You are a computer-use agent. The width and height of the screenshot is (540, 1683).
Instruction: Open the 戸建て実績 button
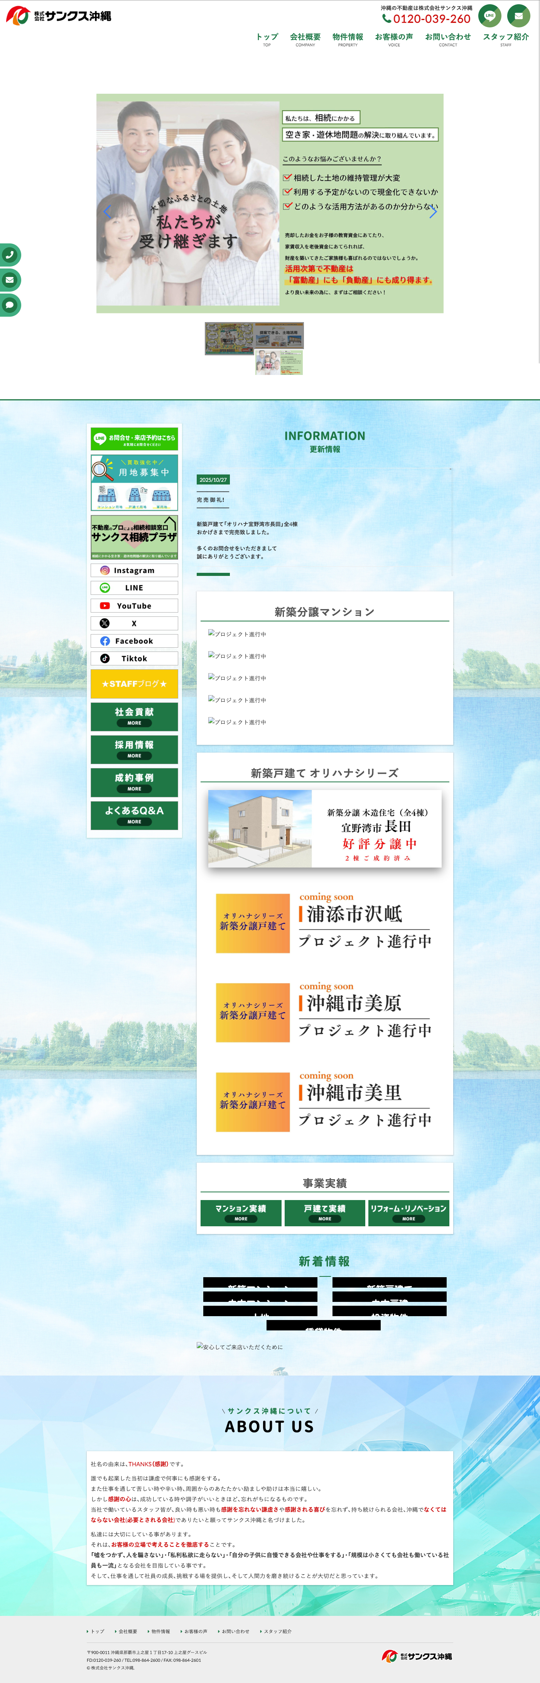click(324, 1213)
